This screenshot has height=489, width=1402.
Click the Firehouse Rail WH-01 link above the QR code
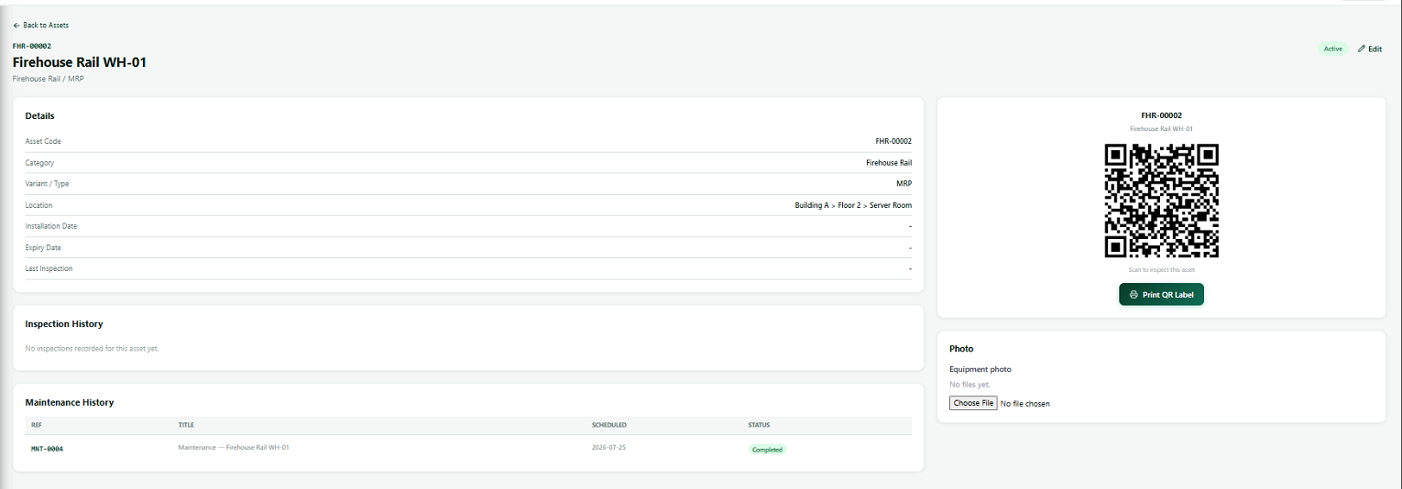(x=1161, y=129)
